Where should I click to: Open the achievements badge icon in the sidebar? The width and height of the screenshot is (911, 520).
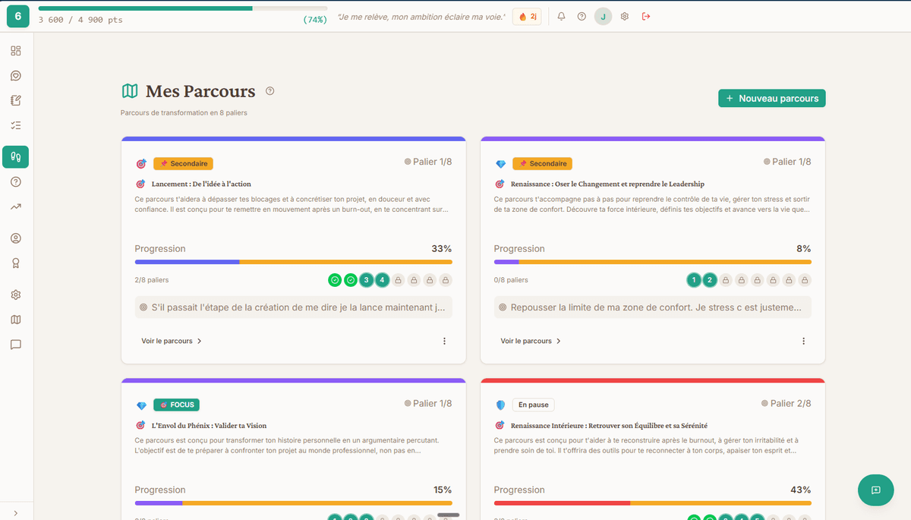click(x=17, y=263)
